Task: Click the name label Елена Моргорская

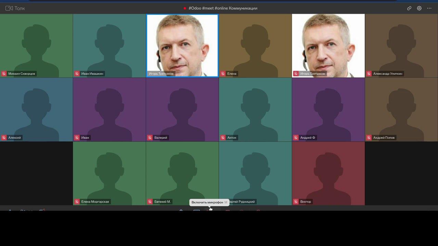Action: pos(95,202)
